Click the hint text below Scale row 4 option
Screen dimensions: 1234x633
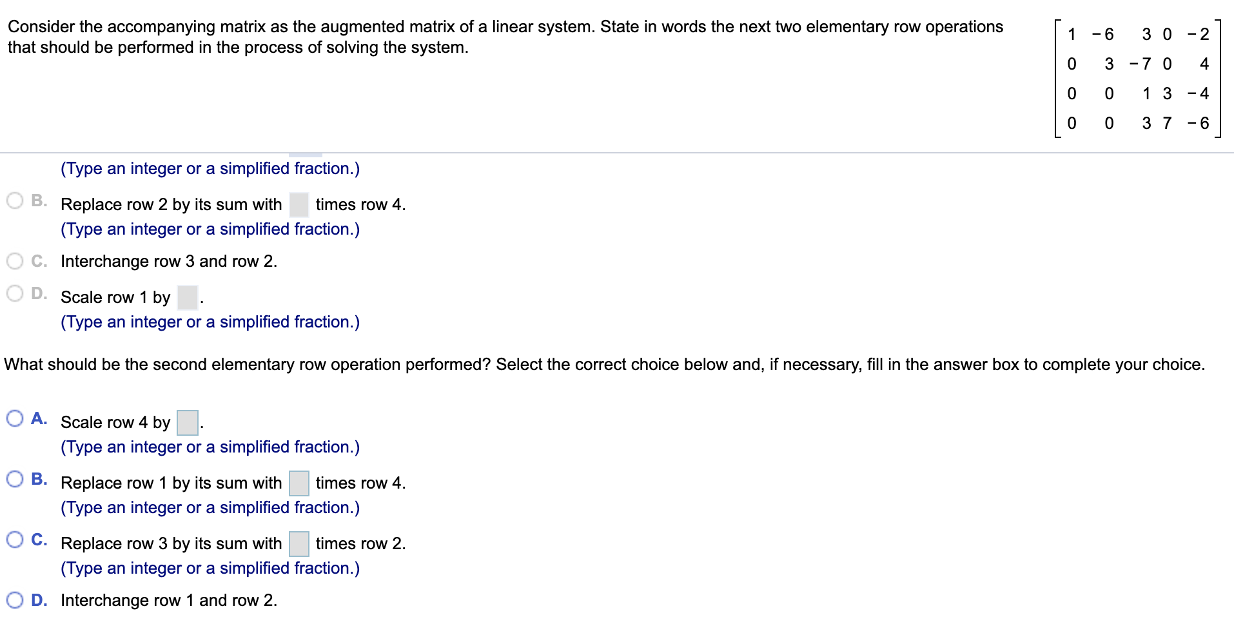pyautogui.click(x=209, y=446)
